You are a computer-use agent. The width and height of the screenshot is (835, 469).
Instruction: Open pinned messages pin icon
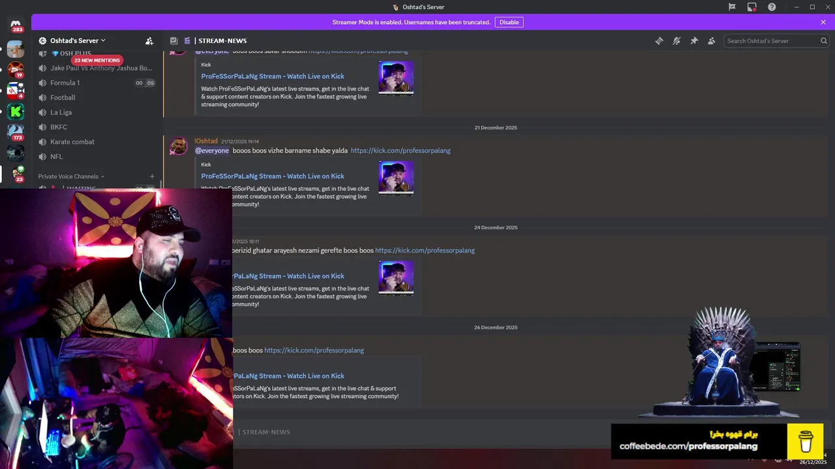(694, 40)
